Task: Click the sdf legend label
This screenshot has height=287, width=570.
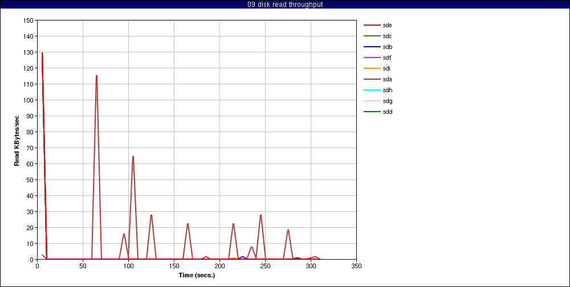Action: 387,58
